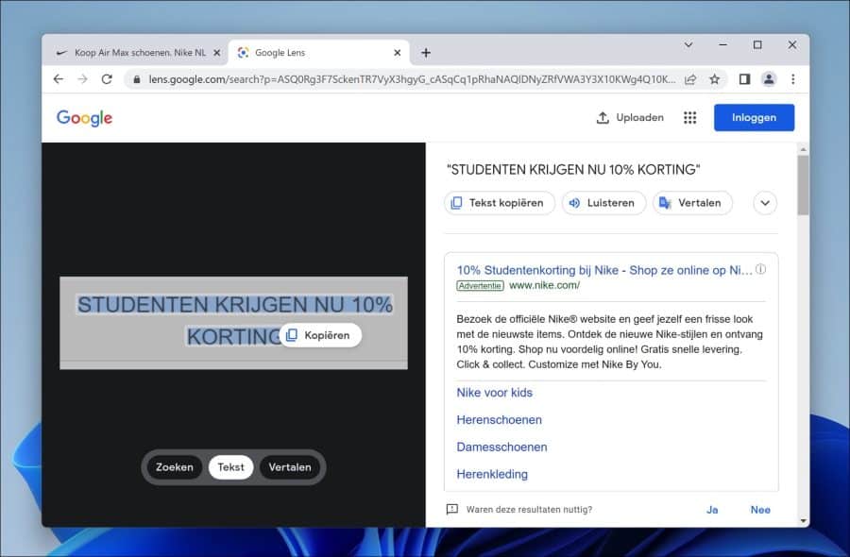Answer Nee to results feedback
The width and height of the screenshot is (850, 557).
coord(760,510)
